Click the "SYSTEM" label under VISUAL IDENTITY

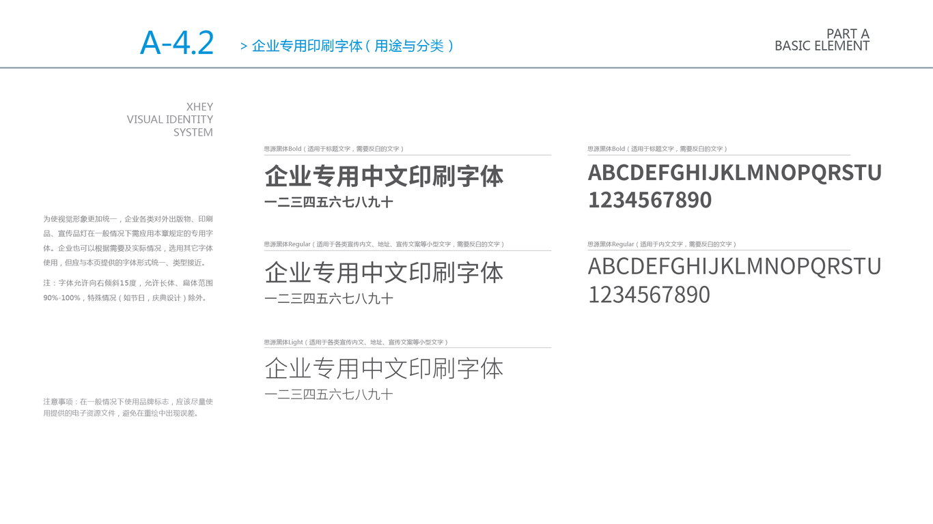tap(193, 132)
